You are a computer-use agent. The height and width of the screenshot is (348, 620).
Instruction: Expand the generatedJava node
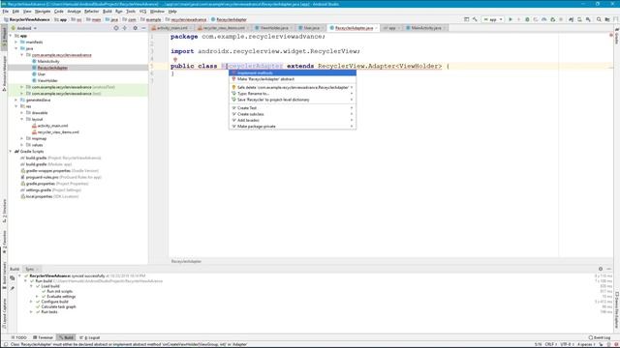coord(16,101)
